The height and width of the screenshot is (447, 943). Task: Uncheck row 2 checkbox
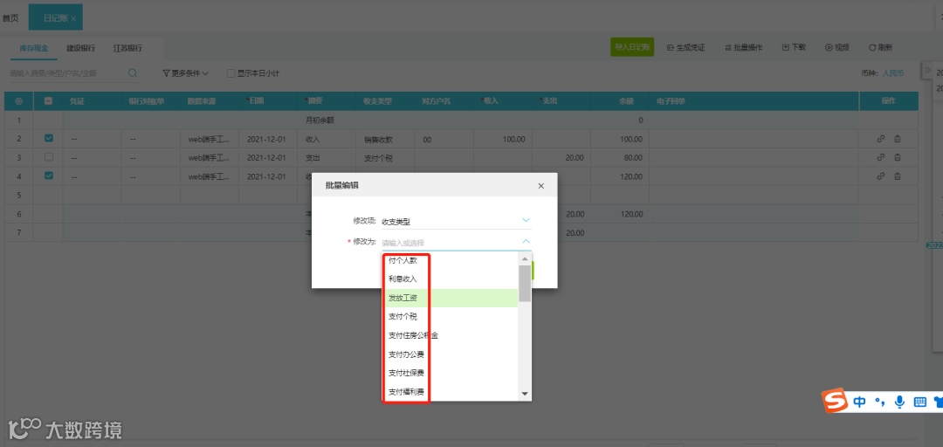(x=49, y=138)
